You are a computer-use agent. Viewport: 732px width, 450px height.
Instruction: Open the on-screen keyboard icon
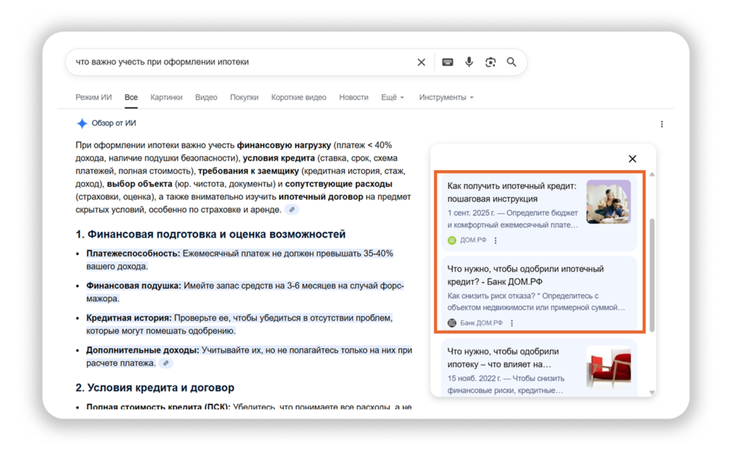pyautogui.click(x=447, y=62)
